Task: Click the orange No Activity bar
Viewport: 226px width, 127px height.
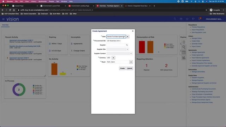Action: click(x=54, y=69)
